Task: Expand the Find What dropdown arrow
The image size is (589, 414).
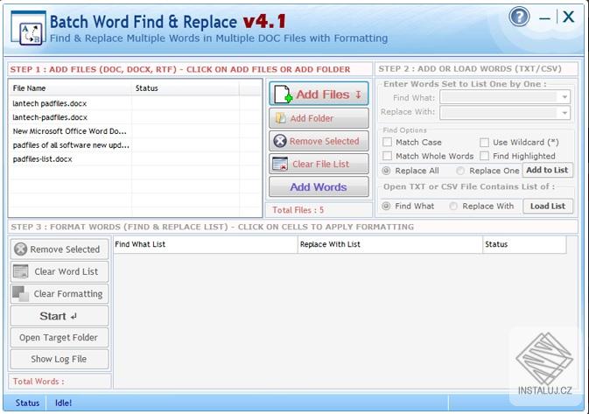Action: coord(564,97)
